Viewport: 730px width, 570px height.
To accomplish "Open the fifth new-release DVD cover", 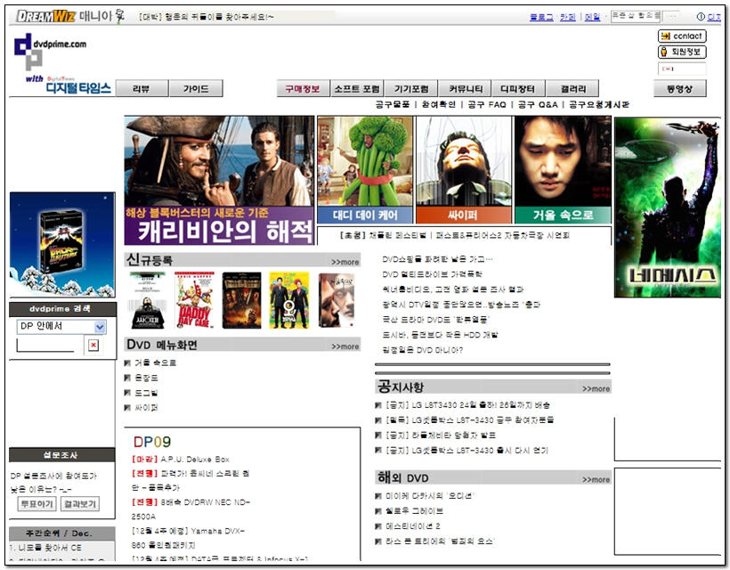I will pyautogui.click(x=337, y=300).
